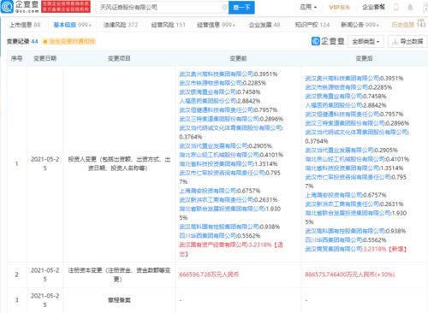Open the 0.938% company link in 变更前
Viewport: 428px width, 313px height.
219,227
